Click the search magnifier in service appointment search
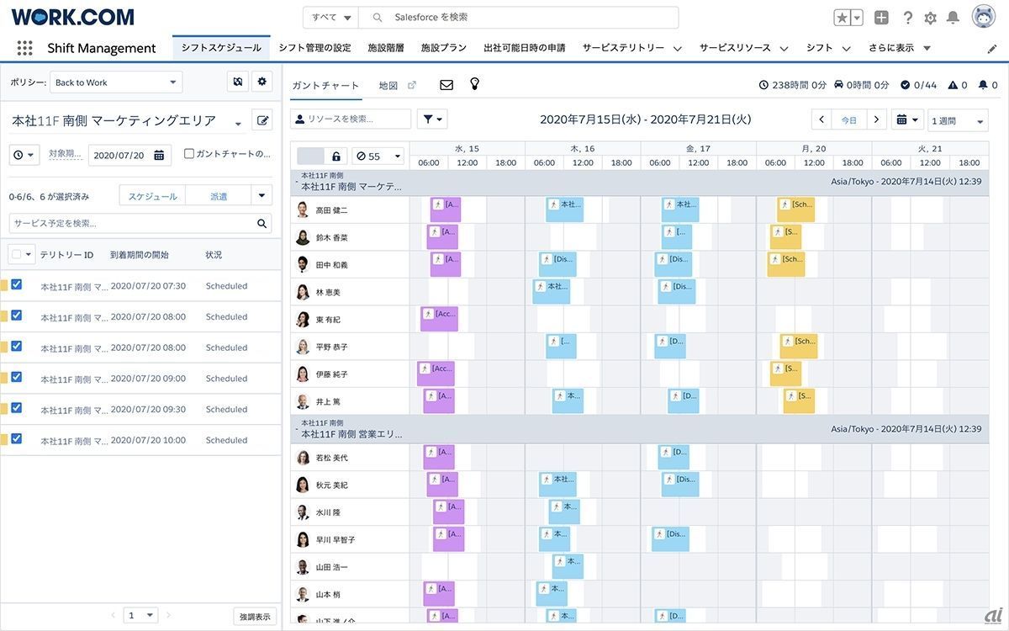The image size is (1009, 631). pyautogui.click(x=262, y=224)
